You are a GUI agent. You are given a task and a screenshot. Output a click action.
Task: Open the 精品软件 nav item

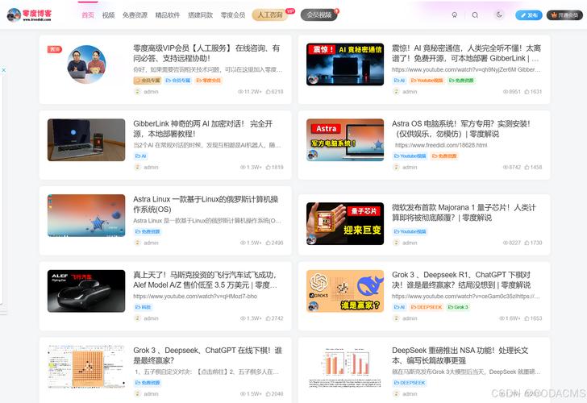pyautogui.click(x=168, y=15)
